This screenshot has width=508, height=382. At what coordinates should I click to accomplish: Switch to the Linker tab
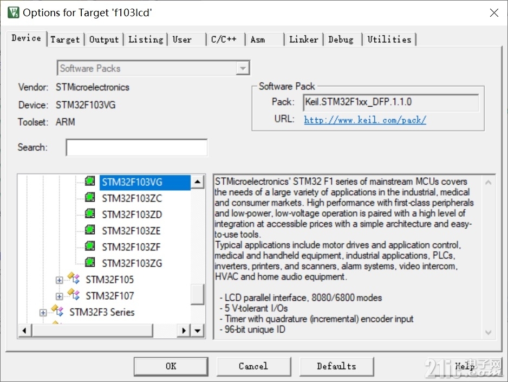(x=304, y=40)
